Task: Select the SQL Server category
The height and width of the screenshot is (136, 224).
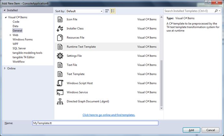Action: tap(19, 48)
